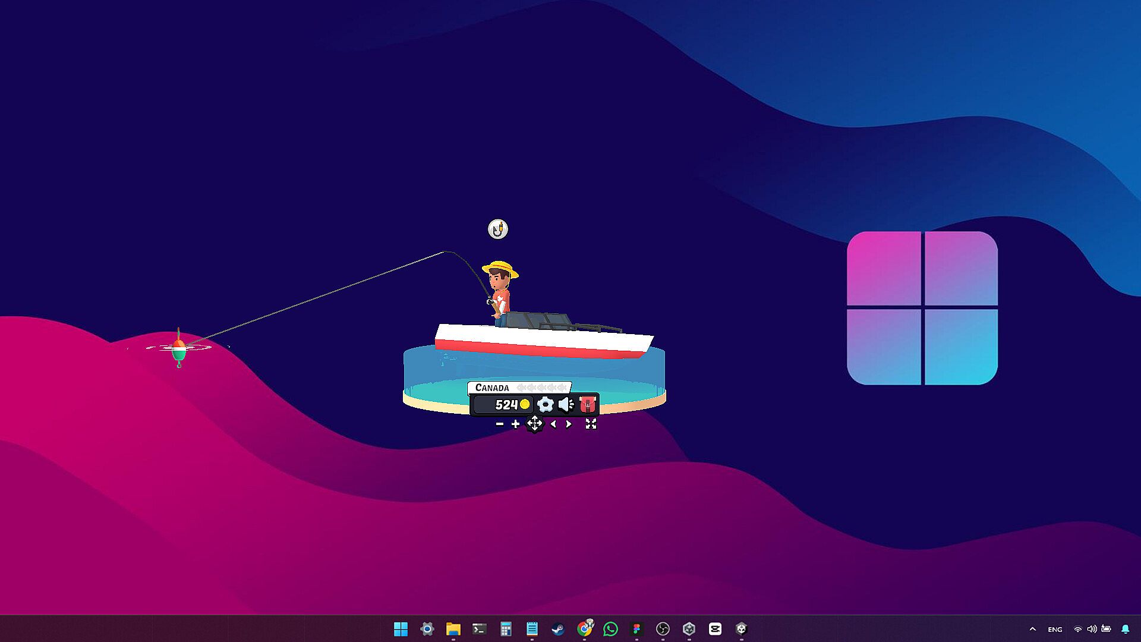
Task: Zoom out with the minus button
Action: pyautogui.click(x=500, y=424)
